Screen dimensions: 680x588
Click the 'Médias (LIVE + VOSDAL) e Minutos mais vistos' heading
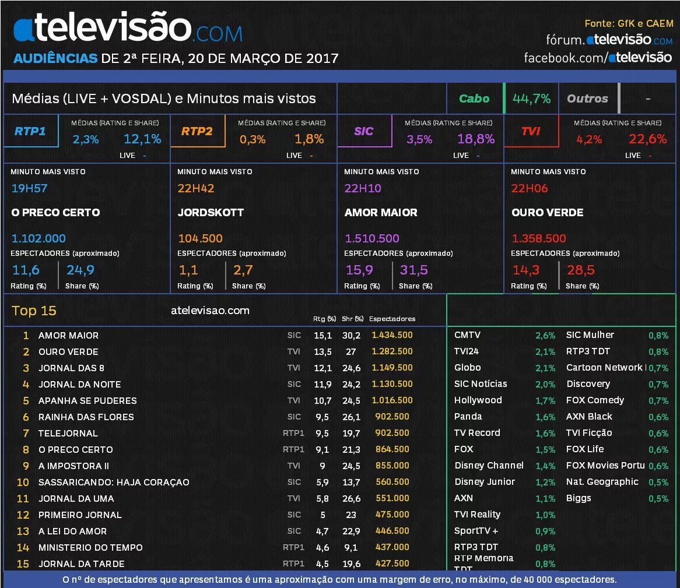[163, 99]
